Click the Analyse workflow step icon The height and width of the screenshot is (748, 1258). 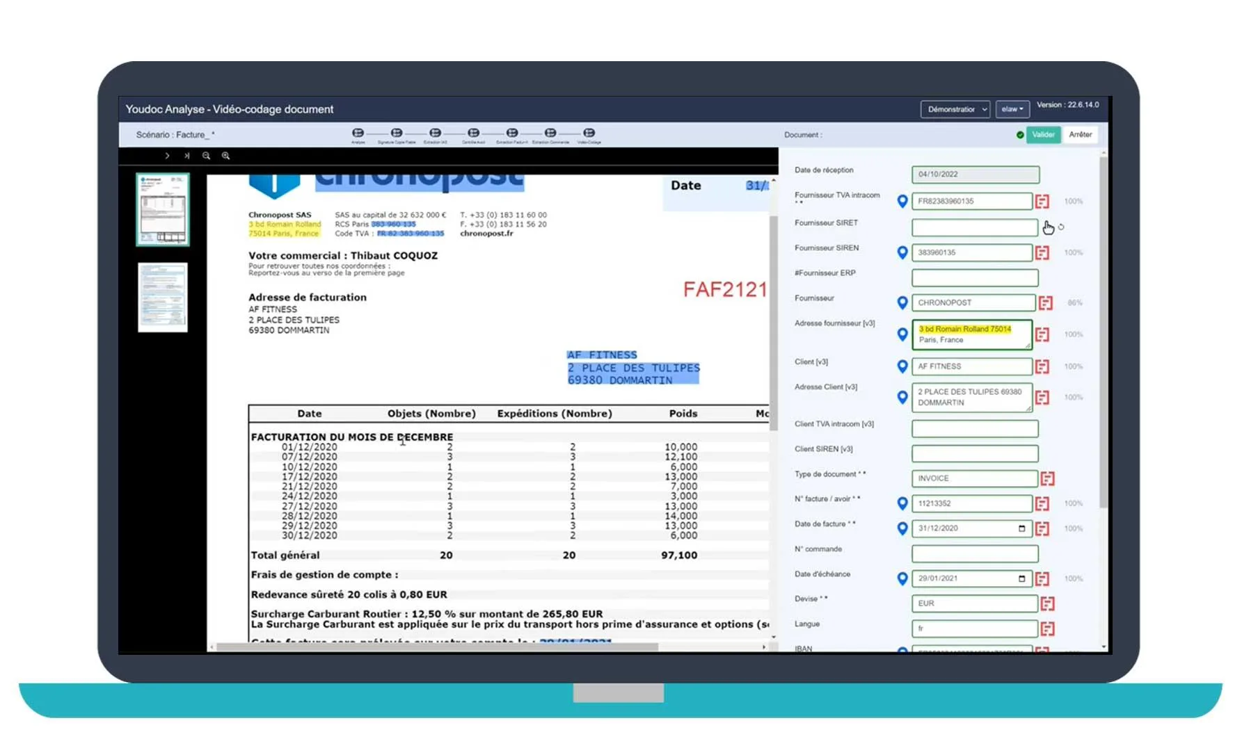click(358, 133)
